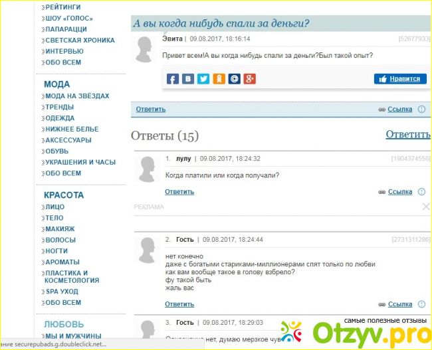Share the post on Odnoklassniki
432x350 pixels.
[x=219, y=79]
